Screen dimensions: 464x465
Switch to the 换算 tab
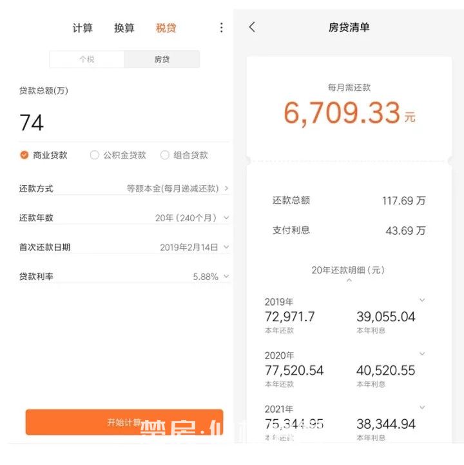pos(124,28)
